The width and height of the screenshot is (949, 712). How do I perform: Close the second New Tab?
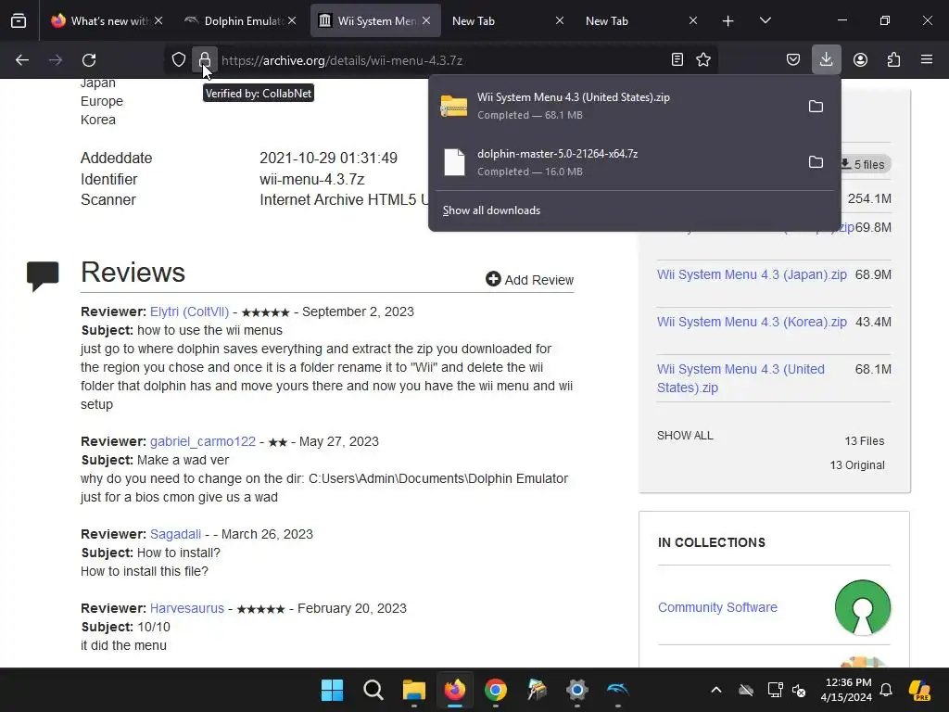click(693, 20)
